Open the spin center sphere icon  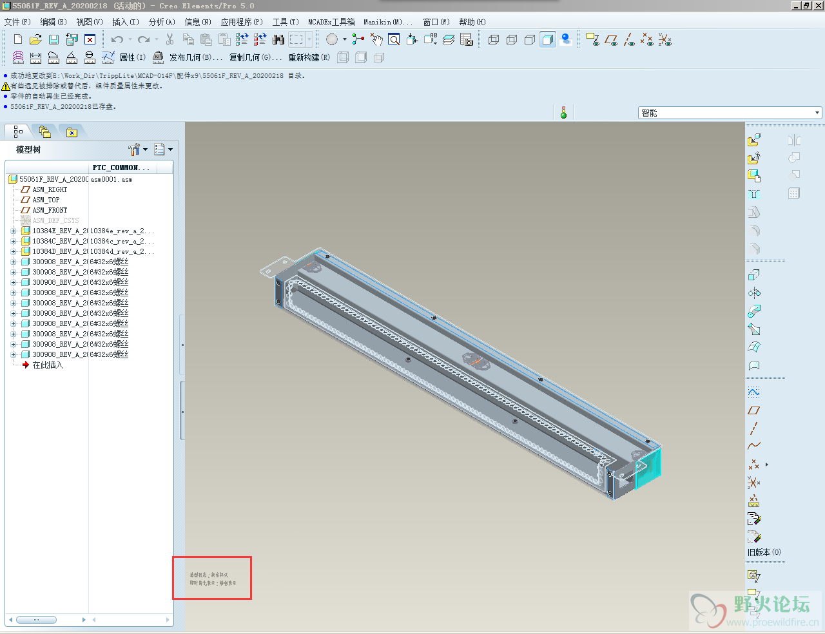pos(332,39)
